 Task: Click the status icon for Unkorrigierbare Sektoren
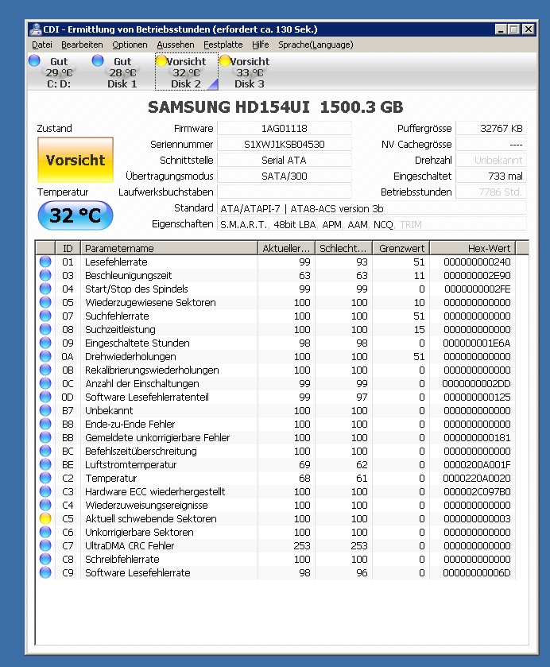[45, 532]
